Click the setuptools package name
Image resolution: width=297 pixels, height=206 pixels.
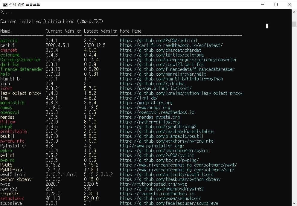[12, 199]
